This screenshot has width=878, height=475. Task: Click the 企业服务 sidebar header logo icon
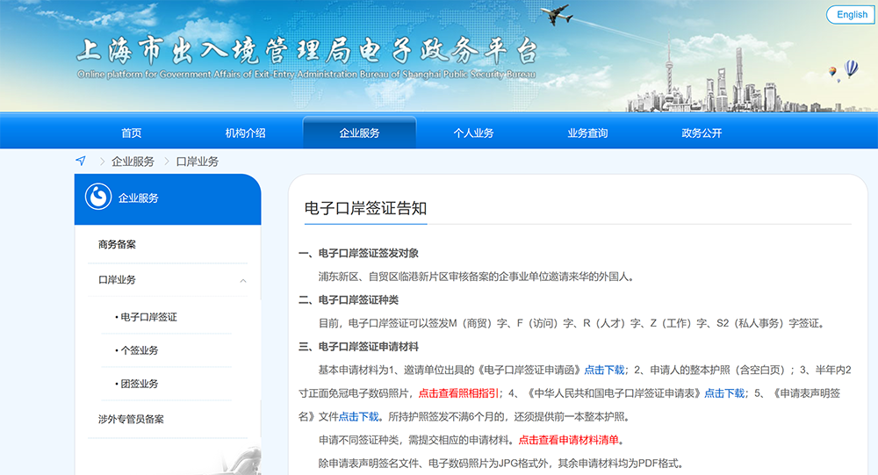[98, 198]
